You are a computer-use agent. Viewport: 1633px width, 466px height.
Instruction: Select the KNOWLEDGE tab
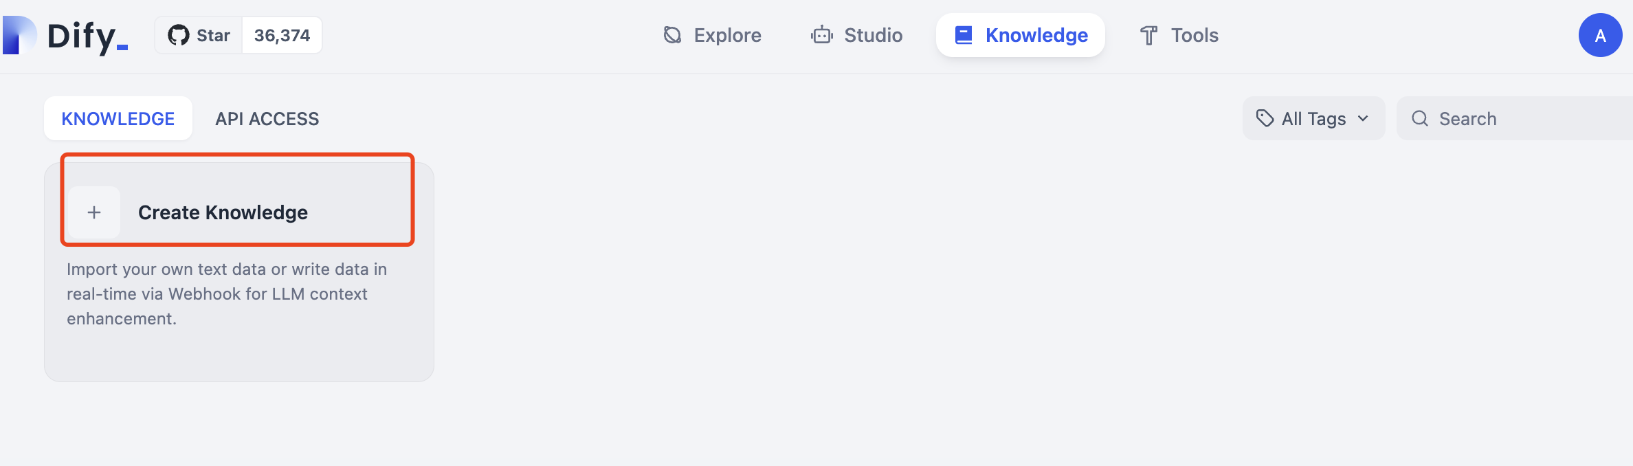[x=118, y=118]
